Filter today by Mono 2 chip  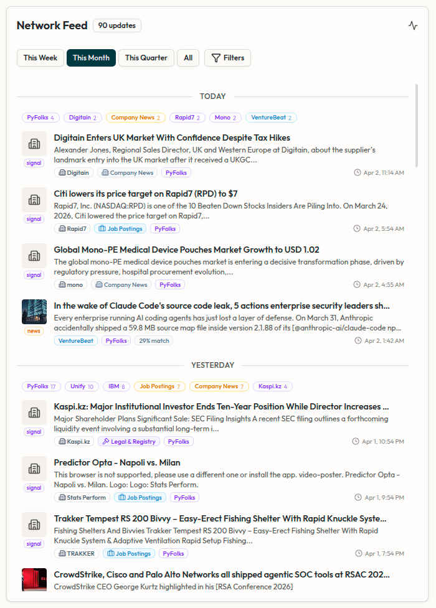click(225, 118)
